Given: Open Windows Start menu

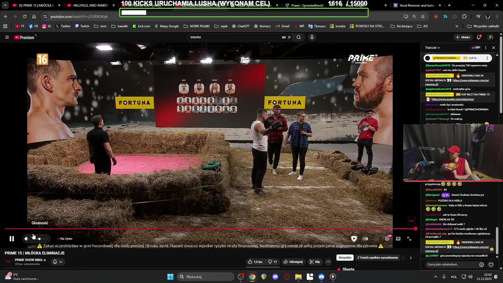Looking at the screenshot, I should 171,277.
